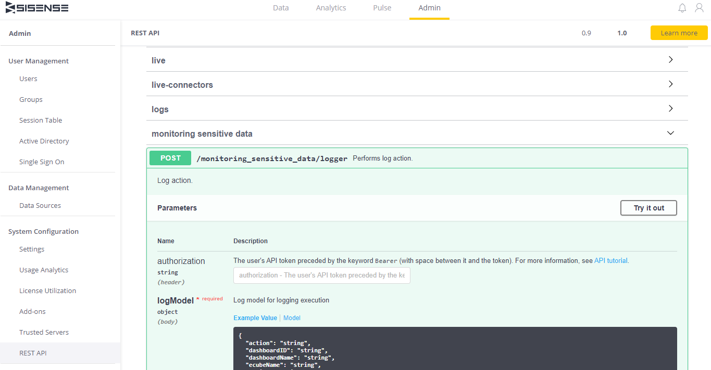This screenshot has width=711, height=370.
Task: Open the Analytics tab
Action: (x=331, y=8)
